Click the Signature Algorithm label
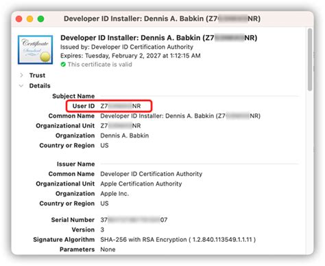Viewport: 325px width, 266px height. tap(64, 240)
